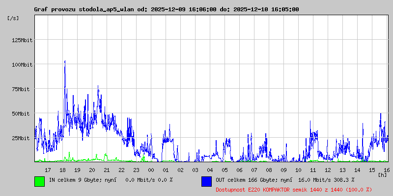Click the tallest blue traffic peak near 100Mbit

pos(65,62)
